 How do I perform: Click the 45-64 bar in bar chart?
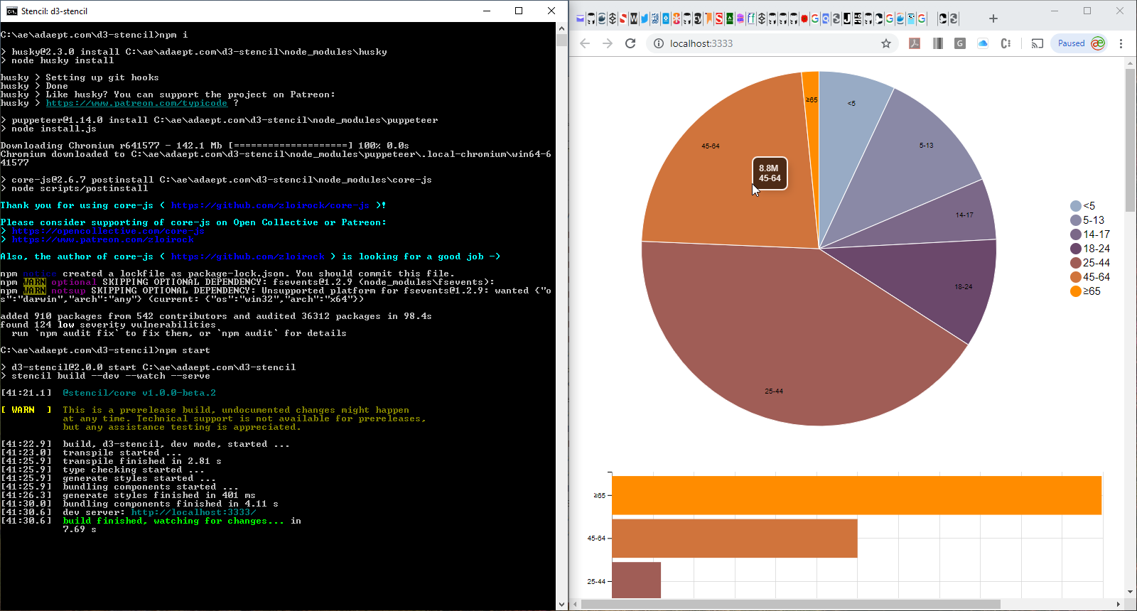coord(734,539)
